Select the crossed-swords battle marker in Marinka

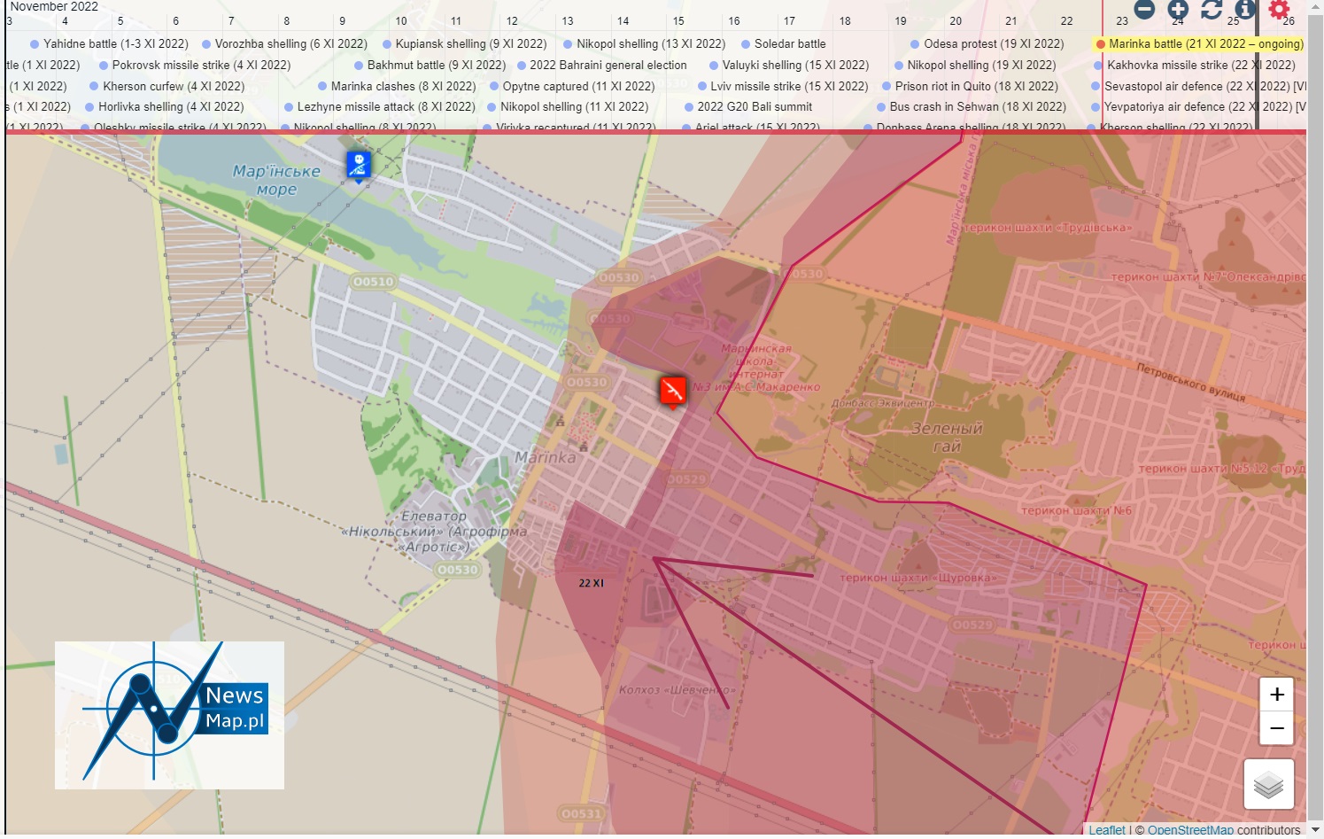tap(672, 388)
